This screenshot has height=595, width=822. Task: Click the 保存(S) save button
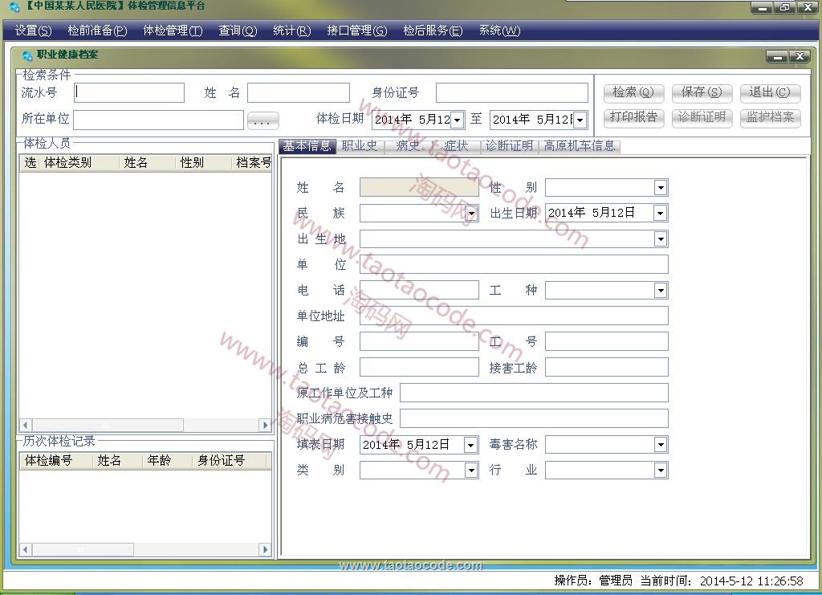[702, 92]
